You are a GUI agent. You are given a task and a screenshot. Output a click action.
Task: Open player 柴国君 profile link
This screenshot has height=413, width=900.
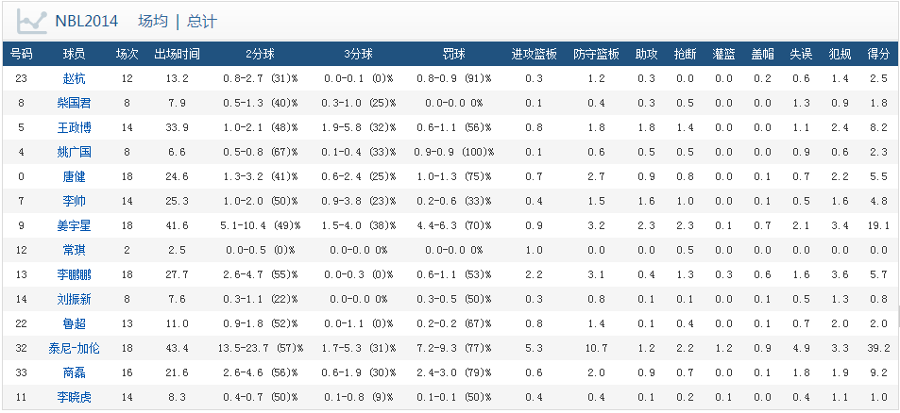point(74,103)
